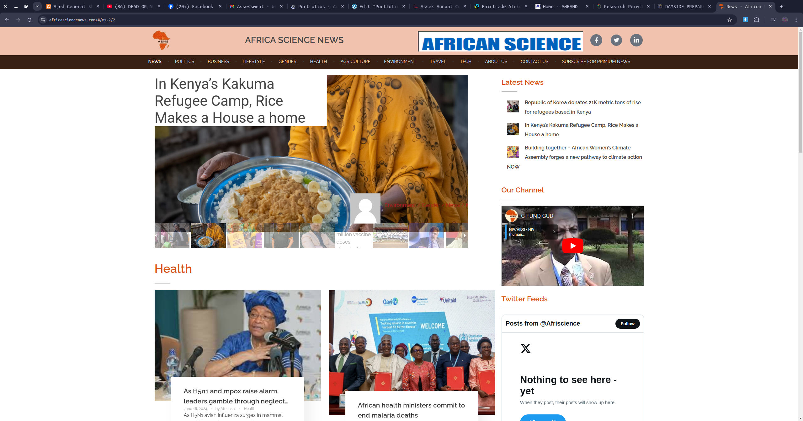The height and width of the screenshot is (421, 803).
Task: Switch to the Fairtrade Africa tab
Action: click(x=500, y=6)
